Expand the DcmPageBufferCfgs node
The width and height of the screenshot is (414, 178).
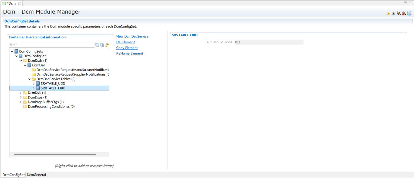[x=21, y=102]
